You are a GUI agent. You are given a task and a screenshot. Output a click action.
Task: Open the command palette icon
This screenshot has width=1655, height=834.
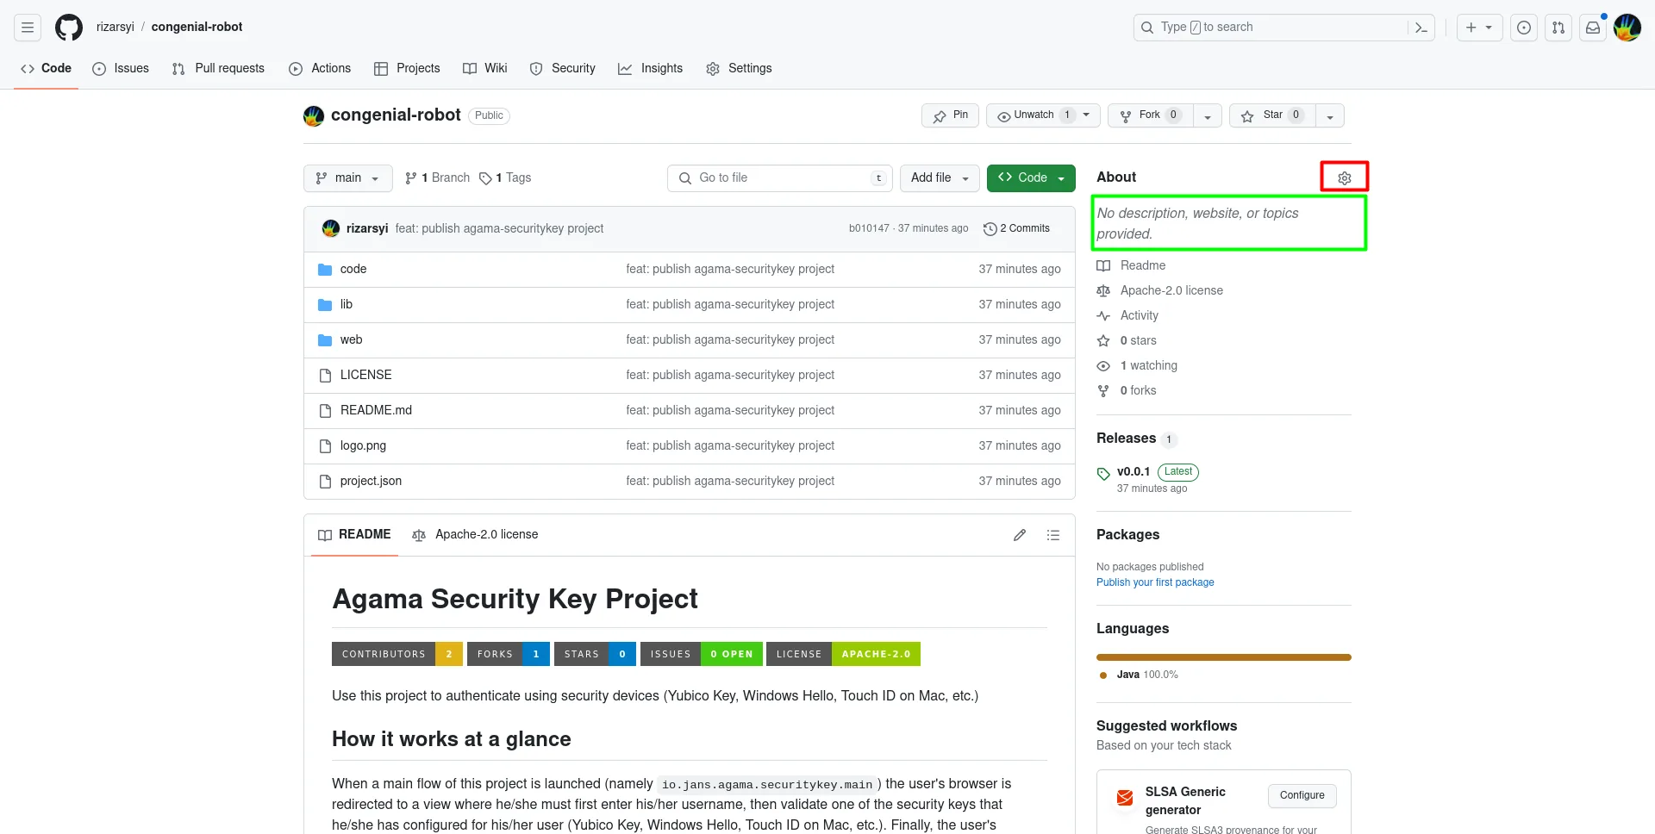click(1421, 28)
